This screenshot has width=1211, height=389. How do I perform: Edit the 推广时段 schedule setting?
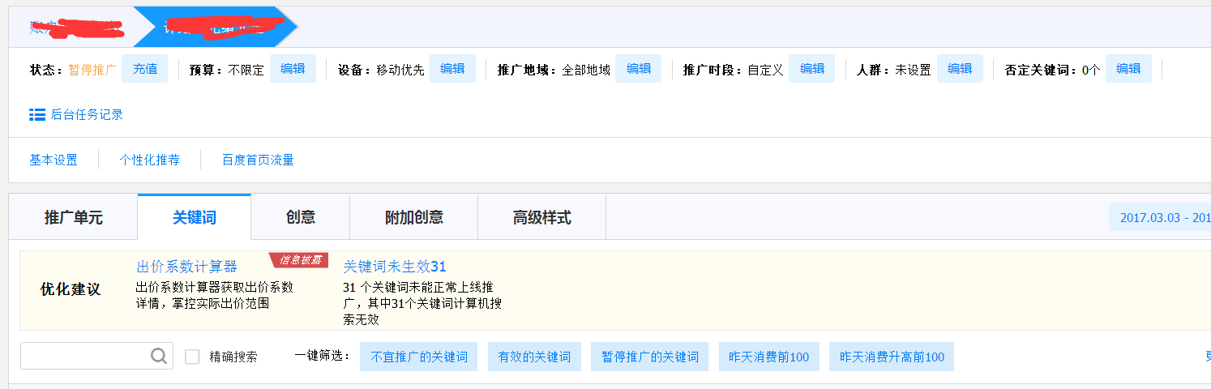click(811, 69)
